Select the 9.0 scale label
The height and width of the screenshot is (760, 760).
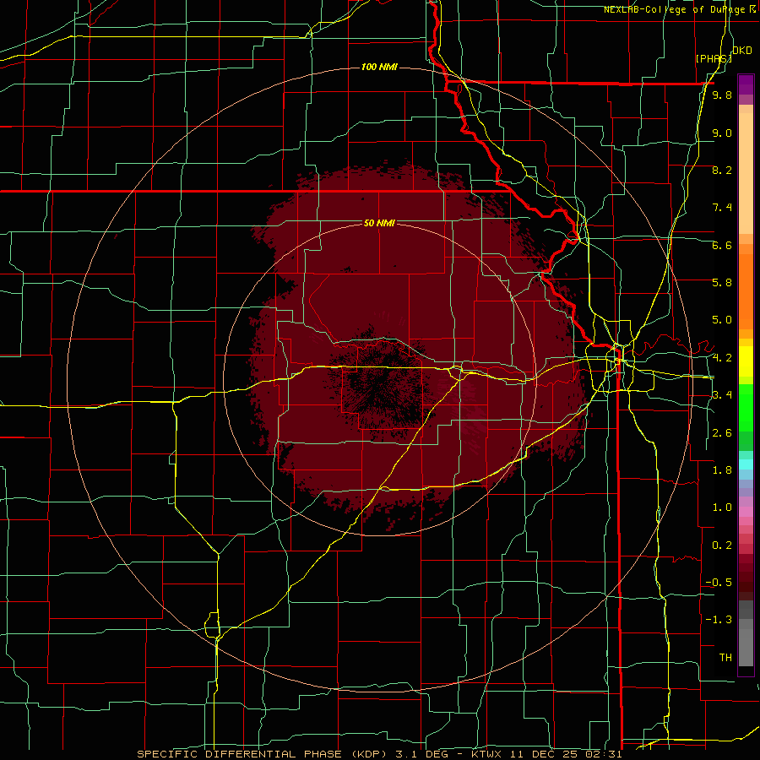[x=722, y=133]
